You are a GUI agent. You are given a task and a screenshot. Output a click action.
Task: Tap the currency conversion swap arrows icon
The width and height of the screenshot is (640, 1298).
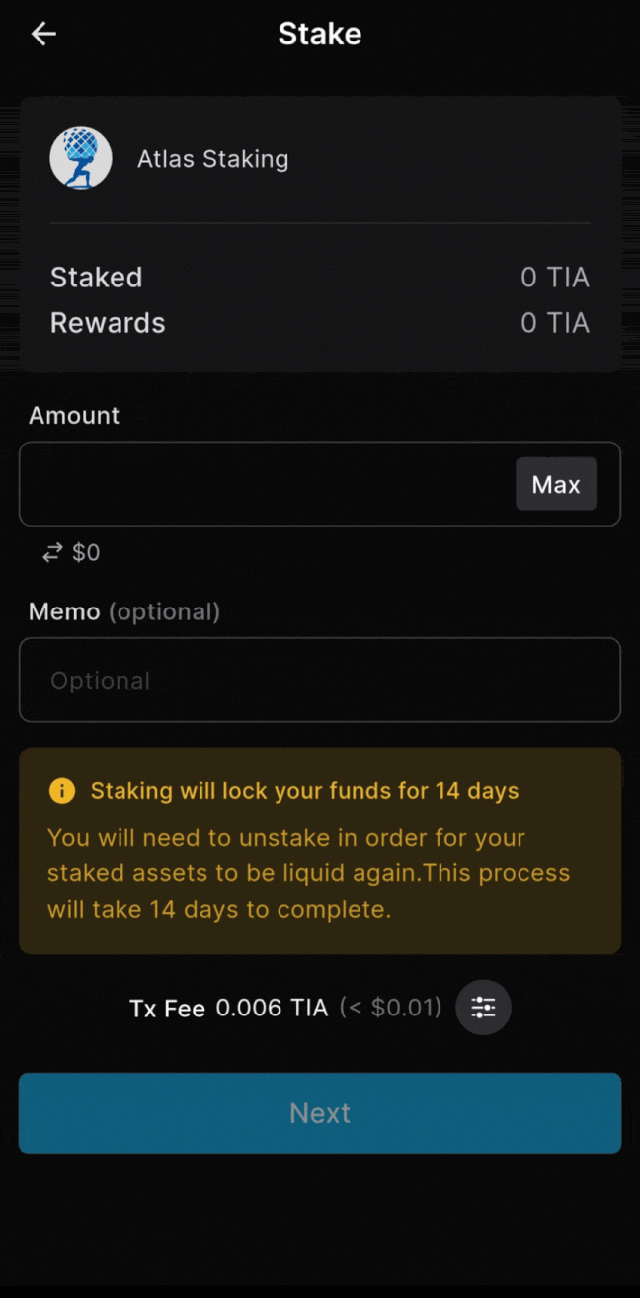coord(51,552)
